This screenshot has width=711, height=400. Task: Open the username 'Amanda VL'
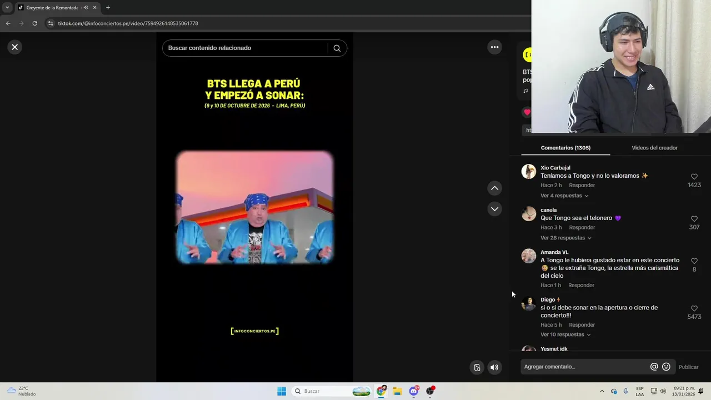(554, 252)
